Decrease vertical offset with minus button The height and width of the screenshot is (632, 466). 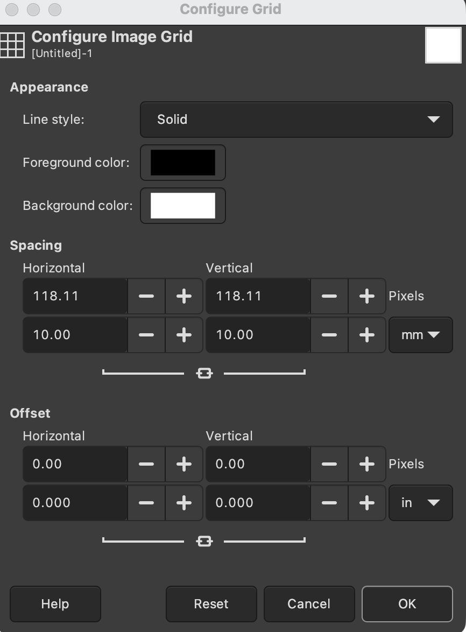329,464
